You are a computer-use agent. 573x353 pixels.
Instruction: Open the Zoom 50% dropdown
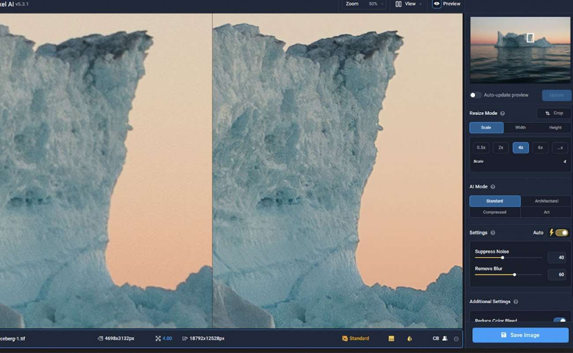tap(365, 4)
